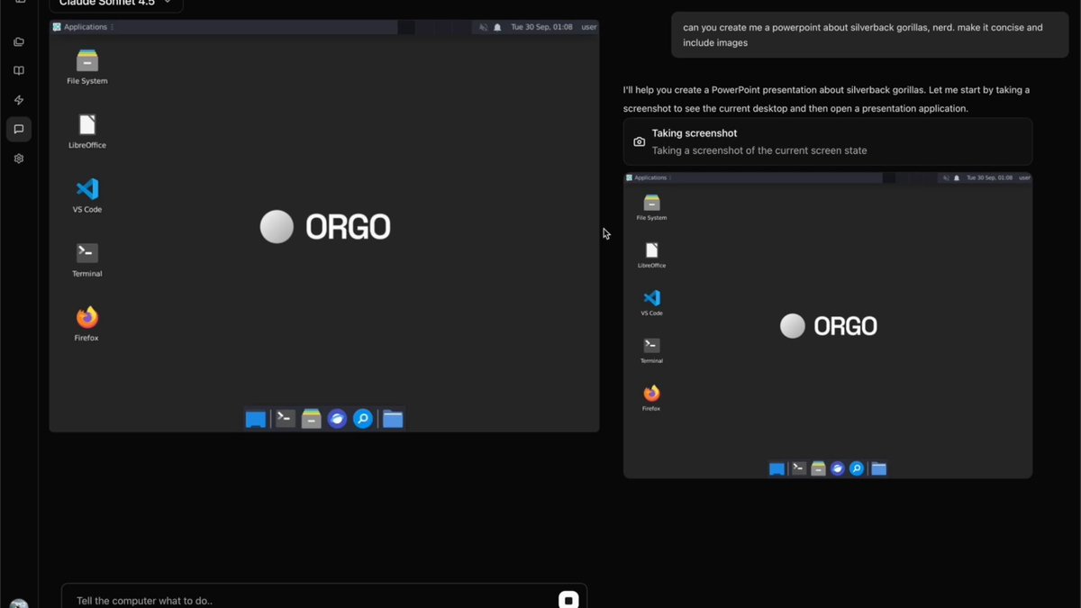Launch terminal from large desktop dock
The image size is (1081, 608).
tap(286, 418)
